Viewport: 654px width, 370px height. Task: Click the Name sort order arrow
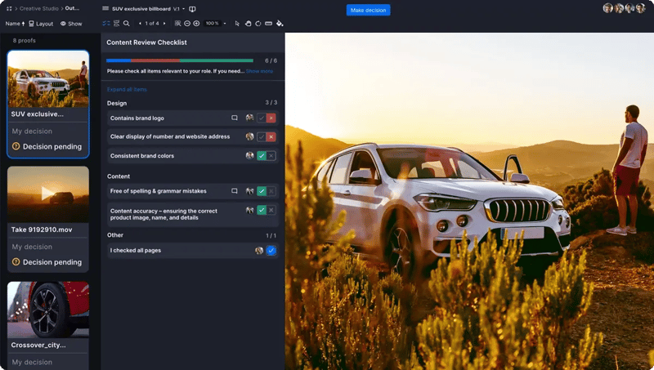tap(23, 24)
